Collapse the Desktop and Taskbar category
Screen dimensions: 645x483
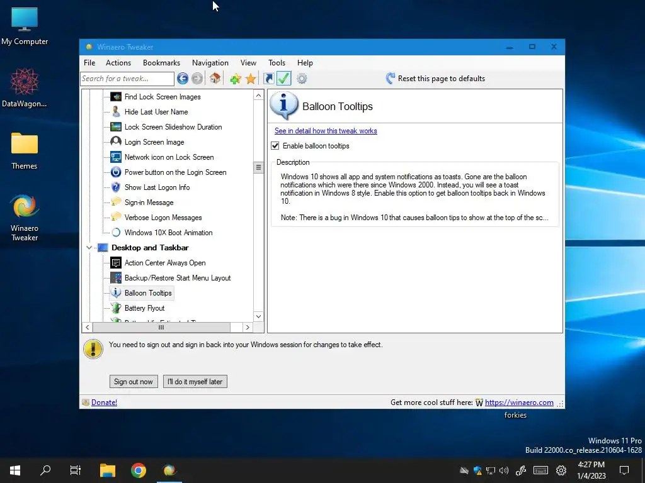click(x=89, y=248)
